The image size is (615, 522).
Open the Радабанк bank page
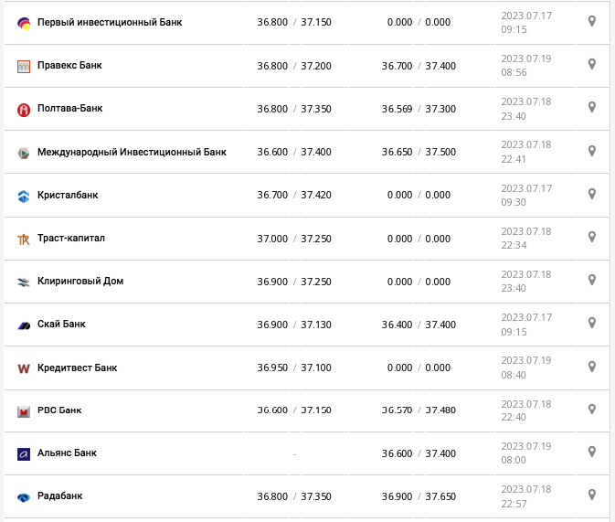(x=60, y=496)
